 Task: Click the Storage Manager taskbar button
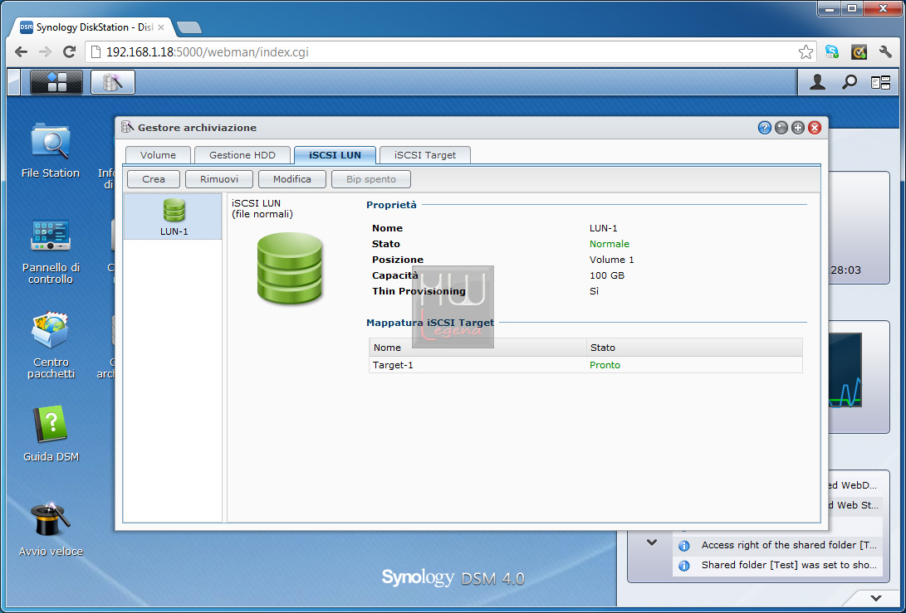[x=113, y=82]
